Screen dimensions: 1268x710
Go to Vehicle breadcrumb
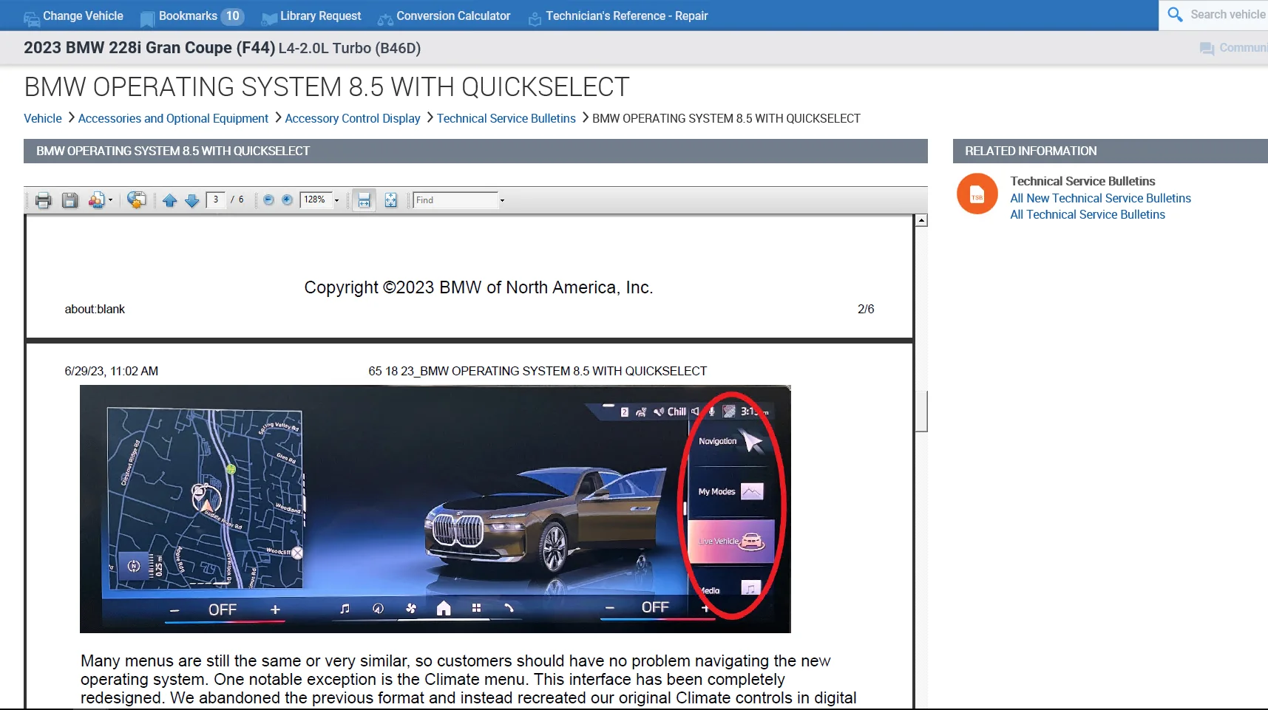[x=43, y=118]
